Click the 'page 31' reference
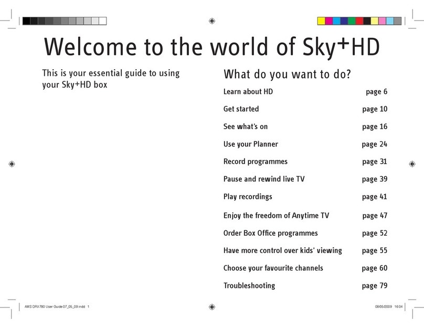 (x=375, y=162)
